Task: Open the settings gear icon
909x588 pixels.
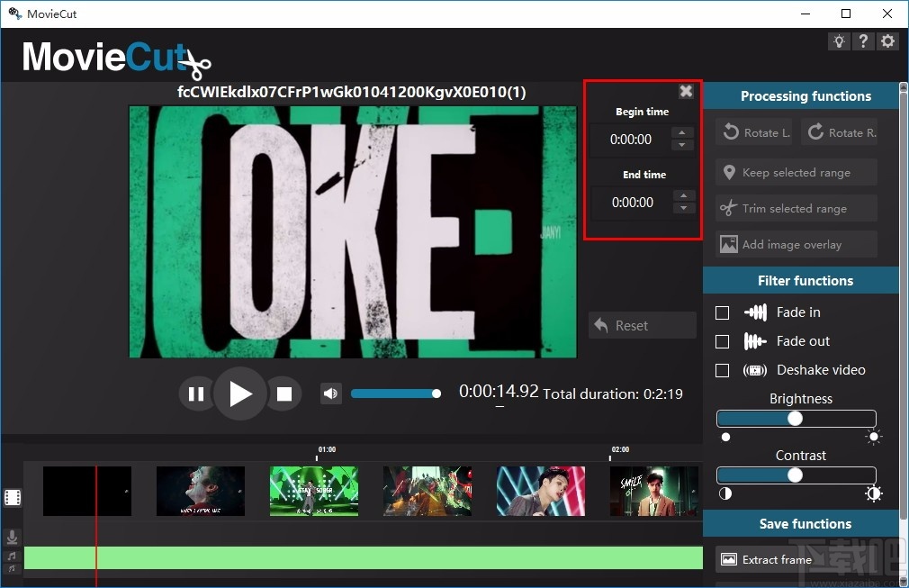Action: [887, 41]
